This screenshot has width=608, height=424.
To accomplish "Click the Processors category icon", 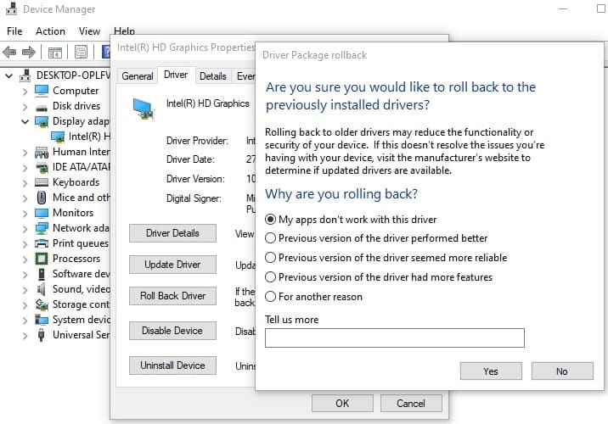I will coord(42,259).
